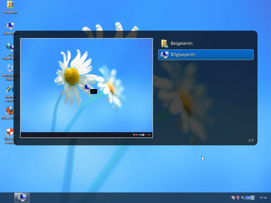Click the taskbar clock showing 17:10

pyautogui.click(x=263, y=198)
